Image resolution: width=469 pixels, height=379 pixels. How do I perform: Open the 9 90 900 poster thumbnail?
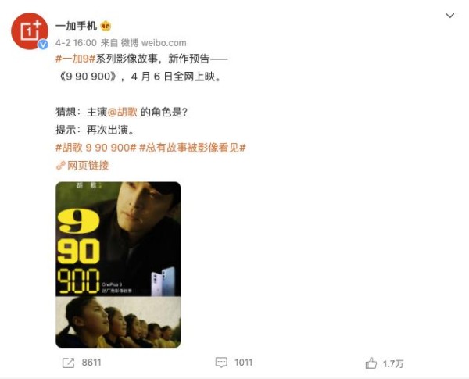coord(118,264)
